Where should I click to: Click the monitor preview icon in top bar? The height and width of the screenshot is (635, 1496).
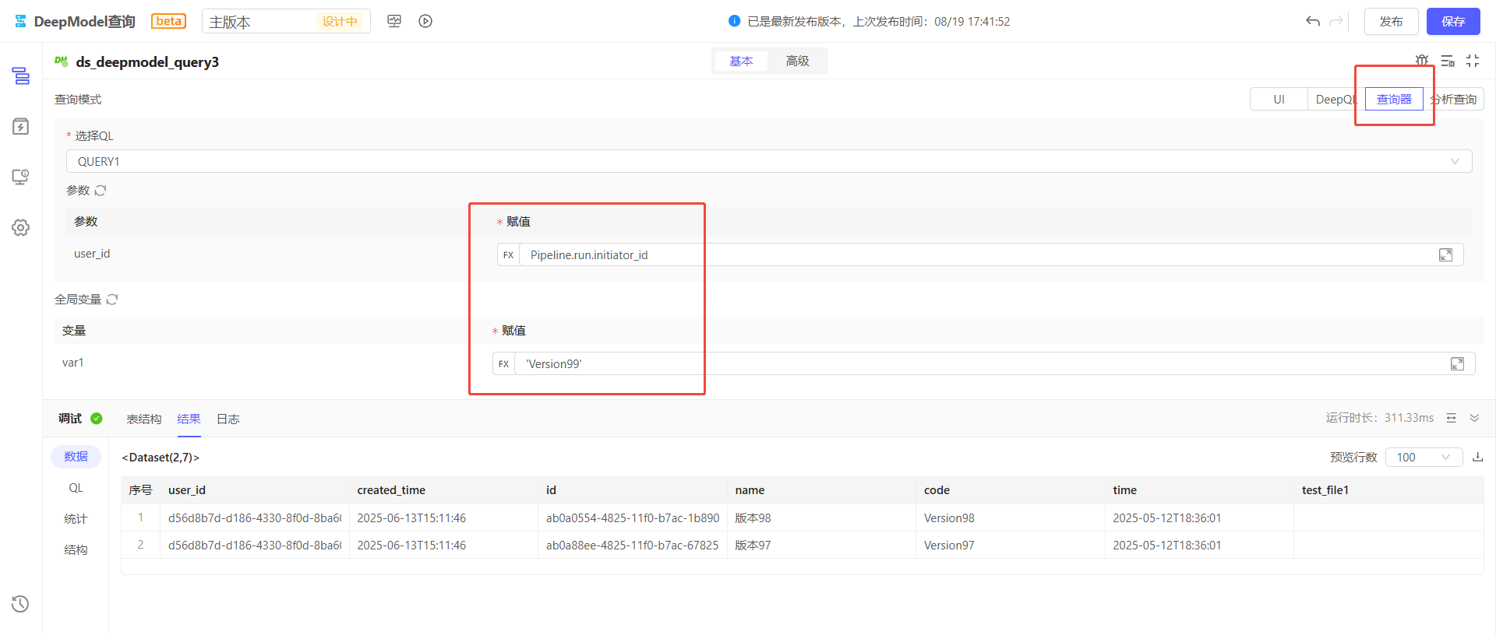coord(394,21)
